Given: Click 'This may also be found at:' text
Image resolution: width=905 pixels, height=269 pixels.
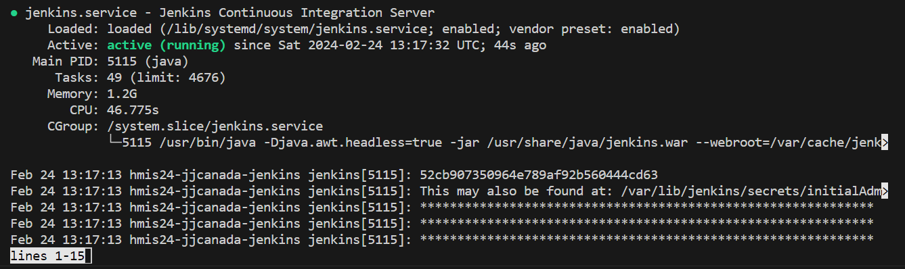Looking at the screenshot, I should 516,191.
